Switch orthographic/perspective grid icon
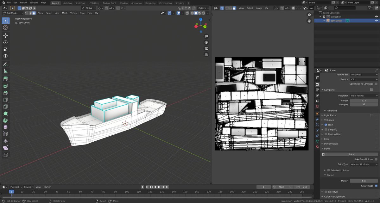Screen dimensions: 380x203 (x=206, y=54)
